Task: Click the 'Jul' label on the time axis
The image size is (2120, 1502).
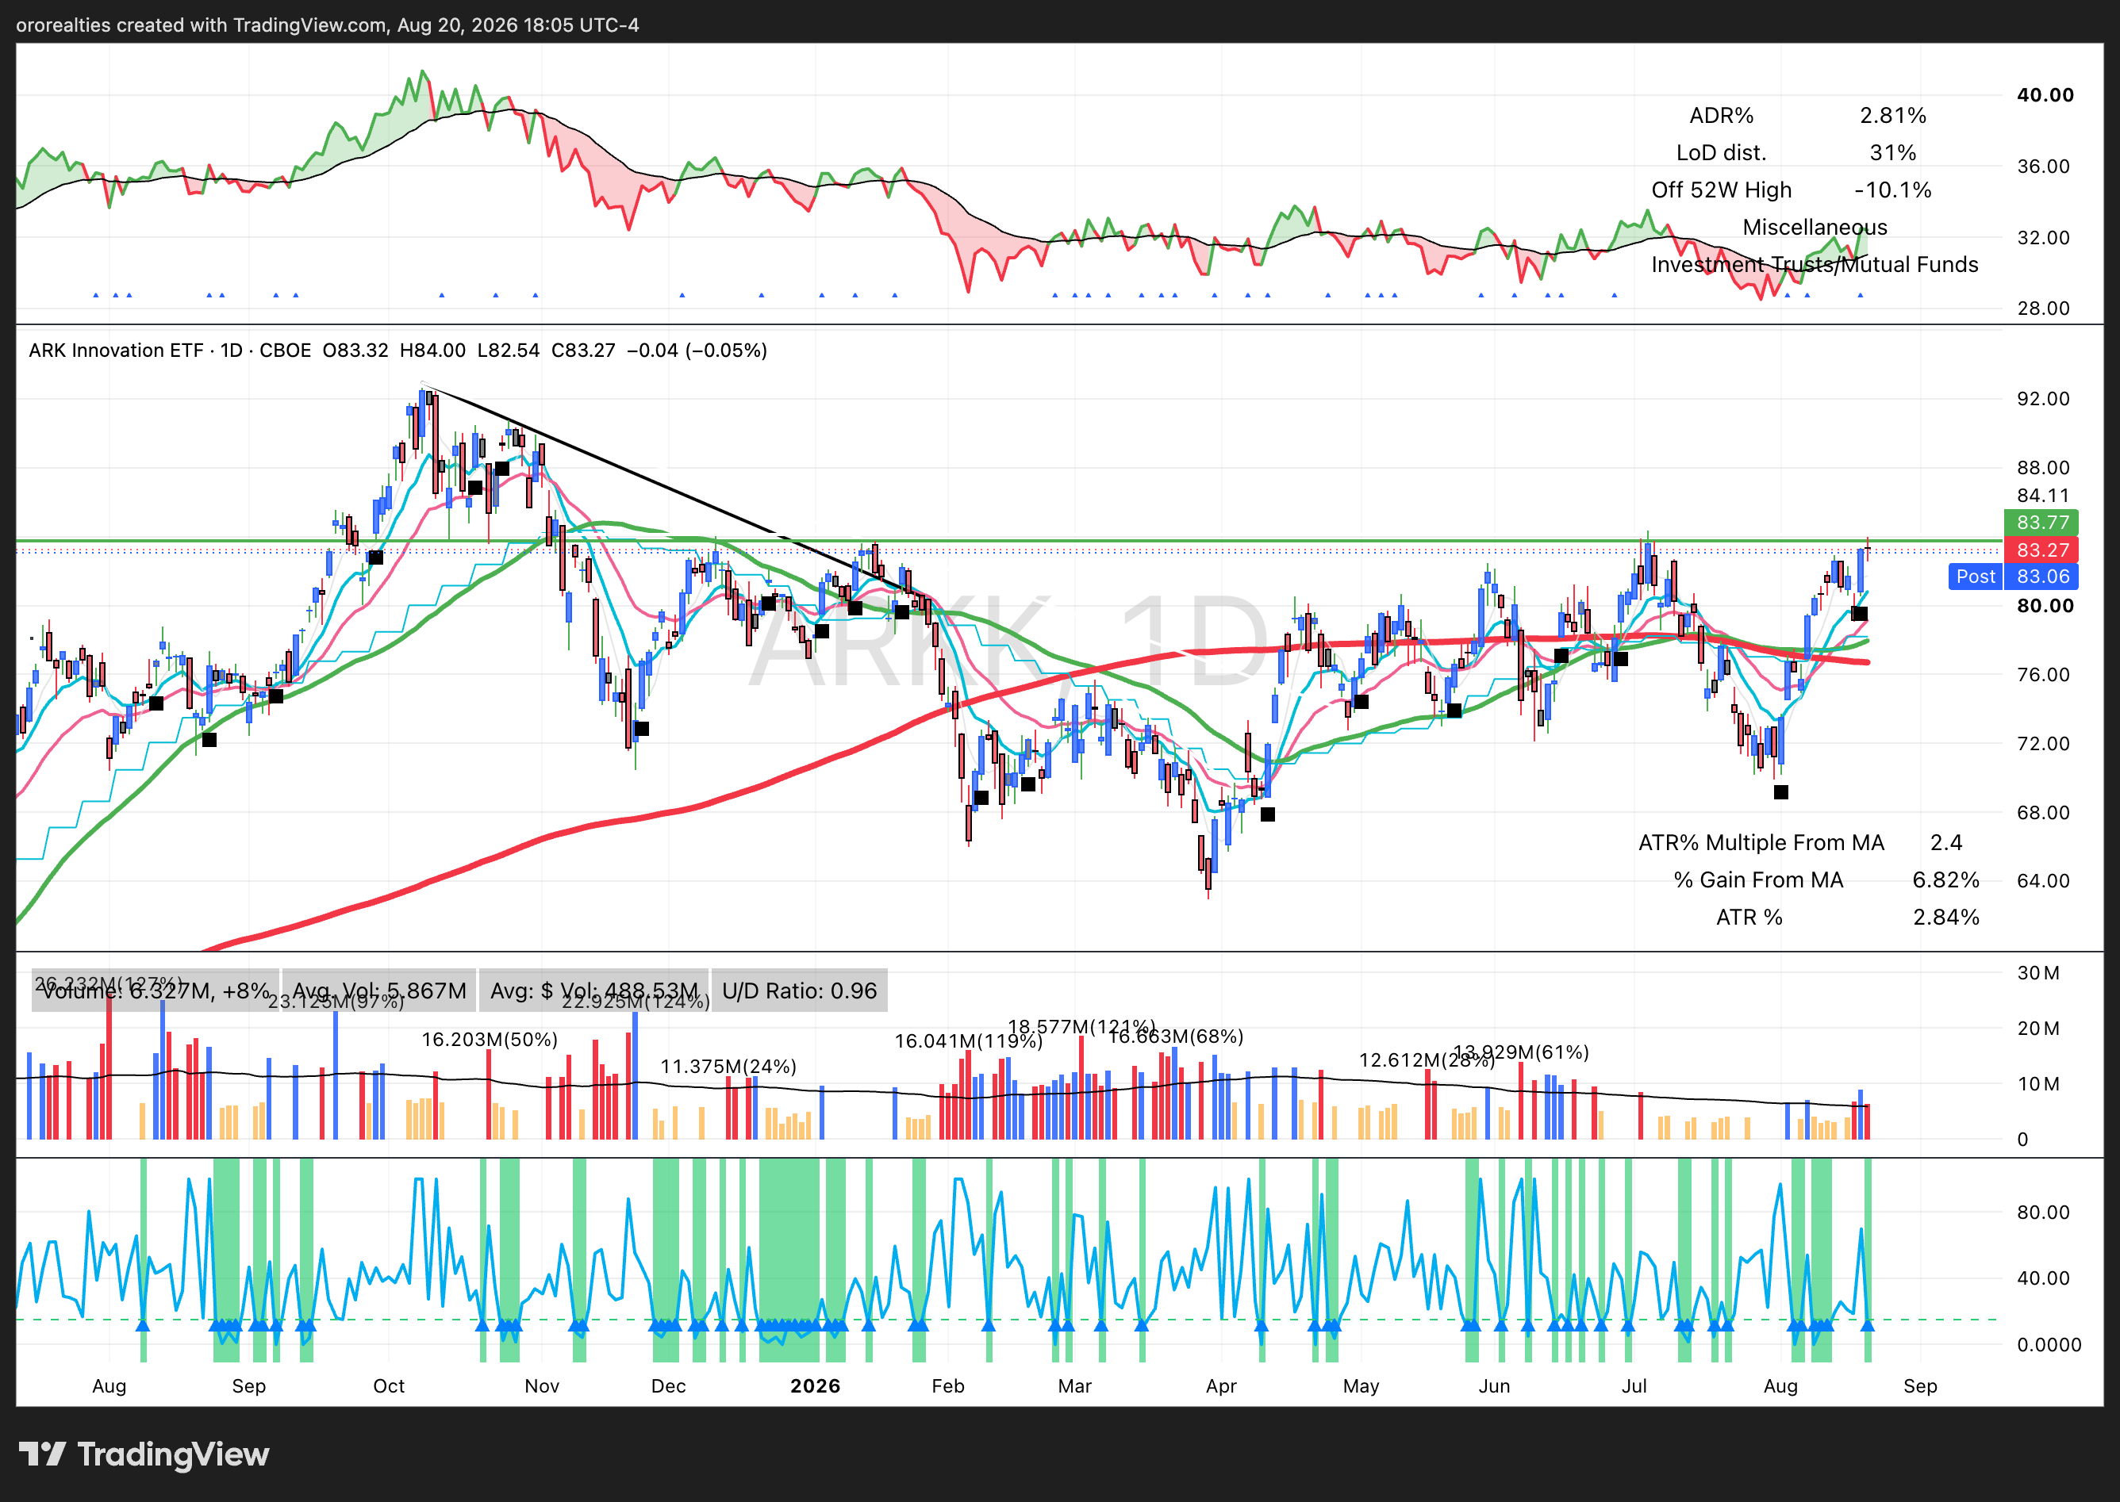Action: coord(1634,1386)
